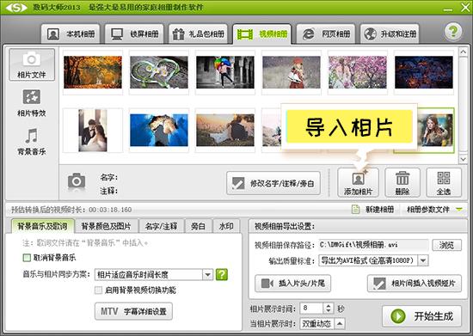The width and height of the screenshot is (473, 336).
Task: Select couple sitting at sunset thumbnail
Action: [x=225, y=130]
